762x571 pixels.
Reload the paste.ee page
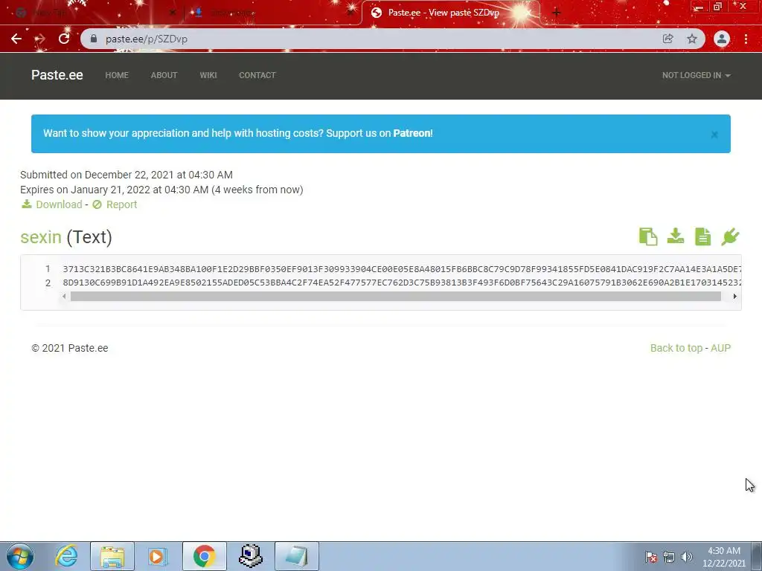pyautogui.click(x=64, y=39)
